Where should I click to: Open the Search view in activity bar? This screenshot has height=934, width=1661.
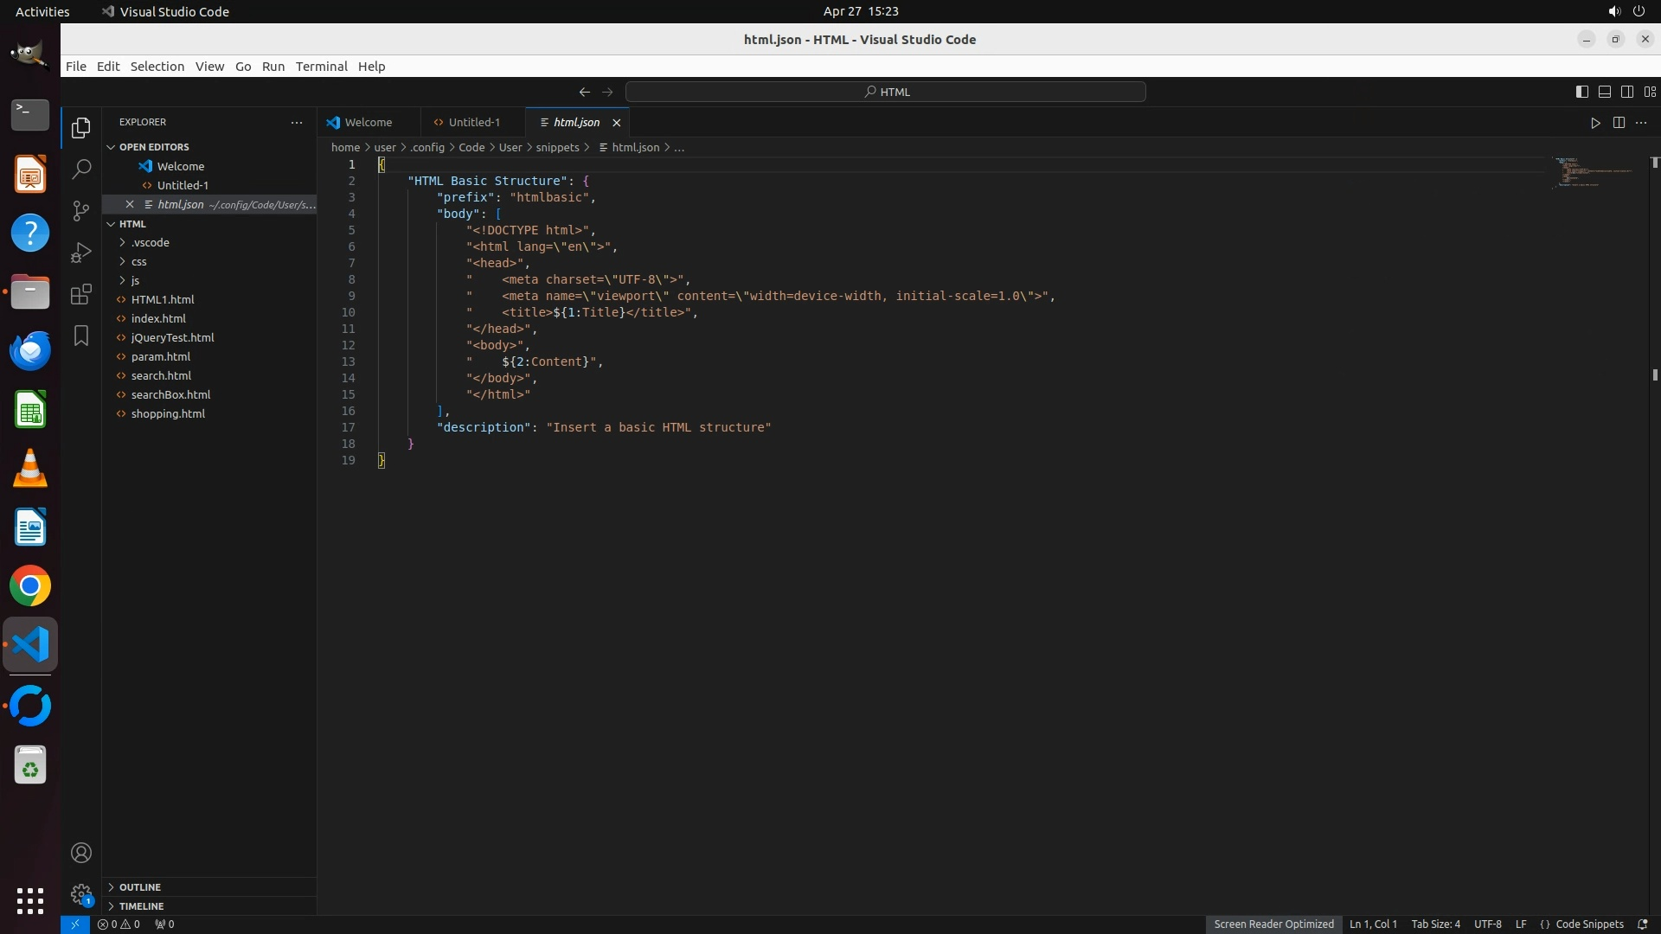(x=81, y=169)
